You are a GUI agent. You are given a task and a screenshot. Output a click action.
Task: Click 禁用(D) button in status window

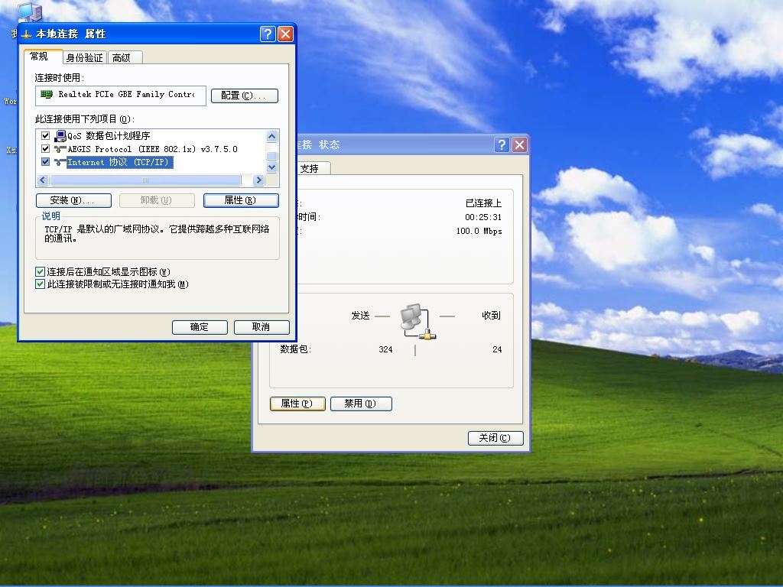[x=361, y=404]
